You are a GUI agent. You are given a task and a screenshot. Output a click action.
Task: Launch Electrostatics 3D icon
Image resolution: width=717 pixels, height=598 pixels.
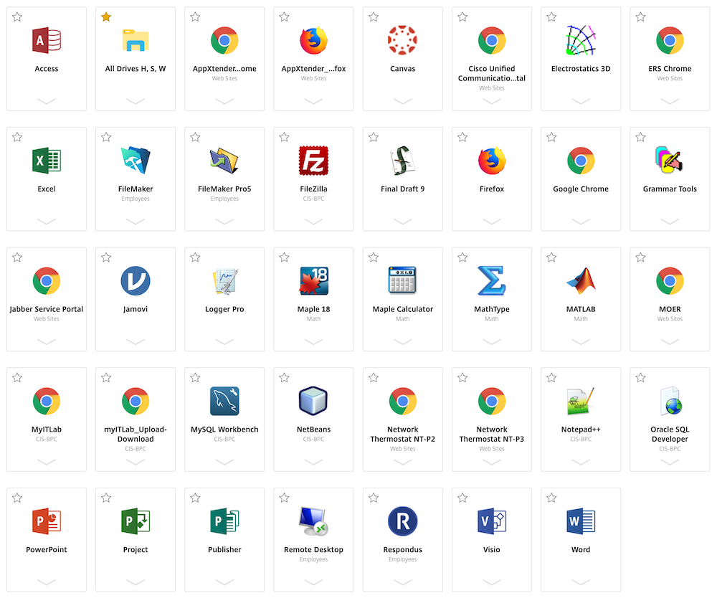point(581,40)
